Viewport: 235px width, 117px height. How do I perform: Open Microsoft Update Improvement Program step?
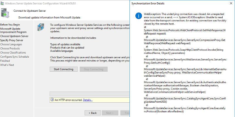(x=13, y=30)
